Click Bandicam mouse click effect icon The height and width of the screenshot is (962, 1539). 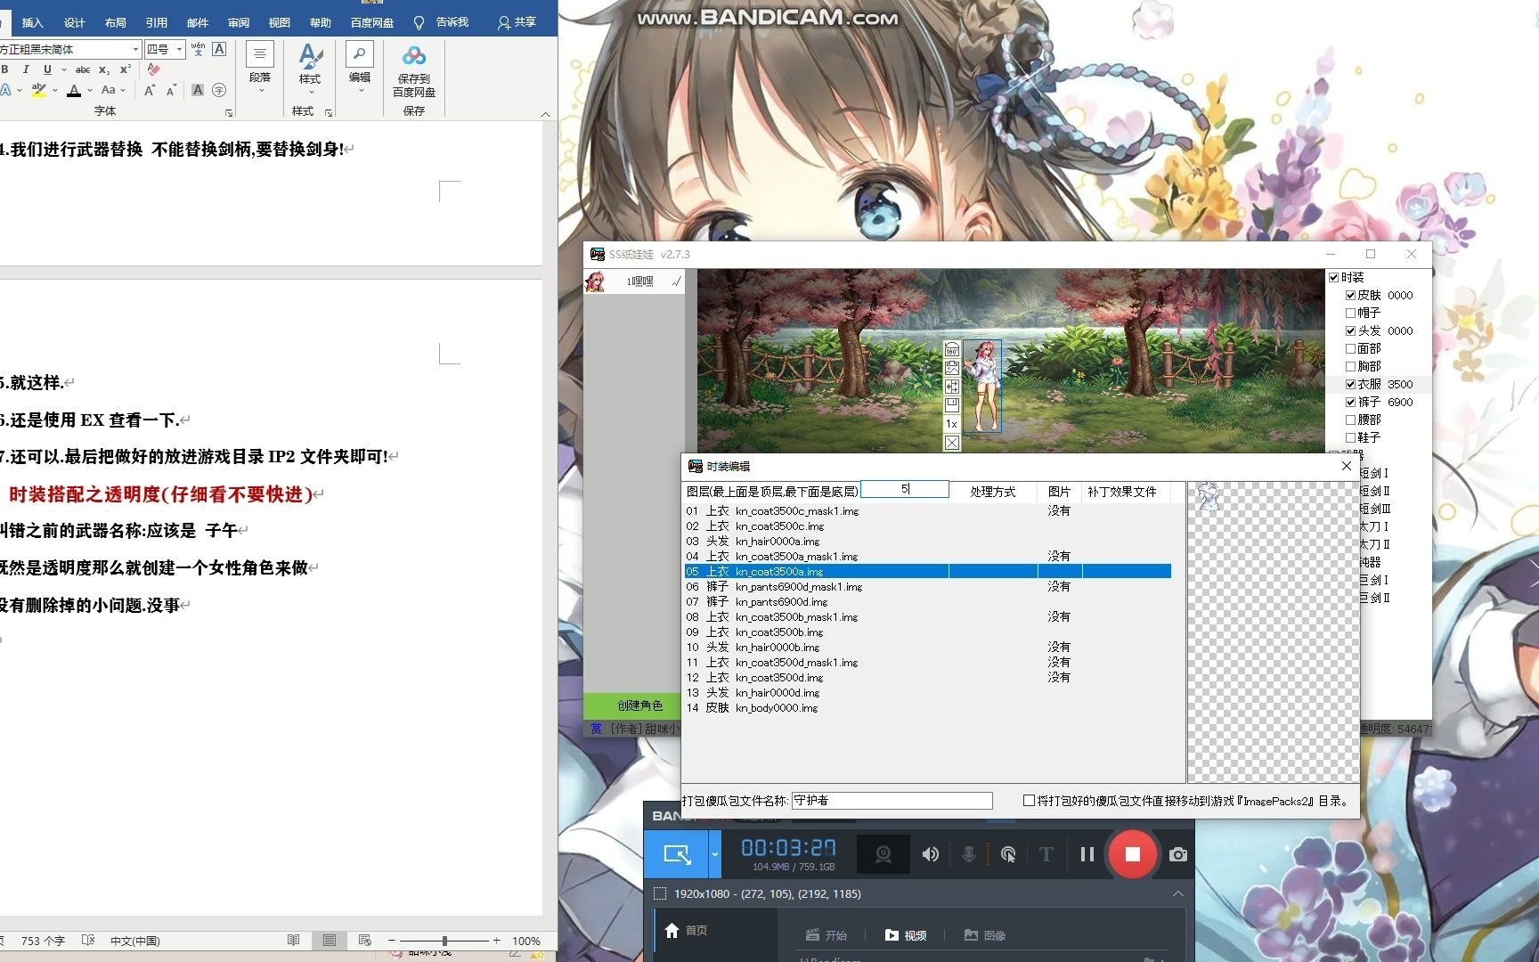1008,854
